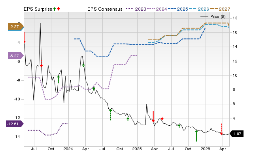Click the 6 label on the right price axis
The width and height of the screenshot is (253, 151).
234,104
